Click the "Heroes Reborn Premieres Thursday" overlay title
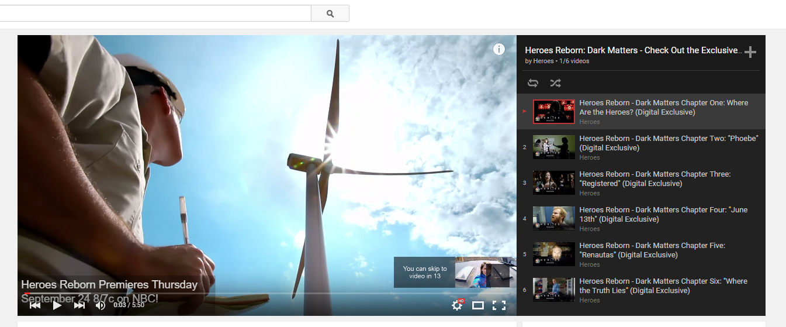 pyautogui.click(x=109, y=285)
